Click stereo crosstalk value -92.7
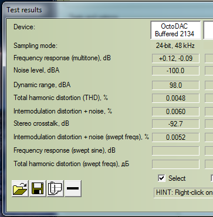213x217 pixels. 175,124
